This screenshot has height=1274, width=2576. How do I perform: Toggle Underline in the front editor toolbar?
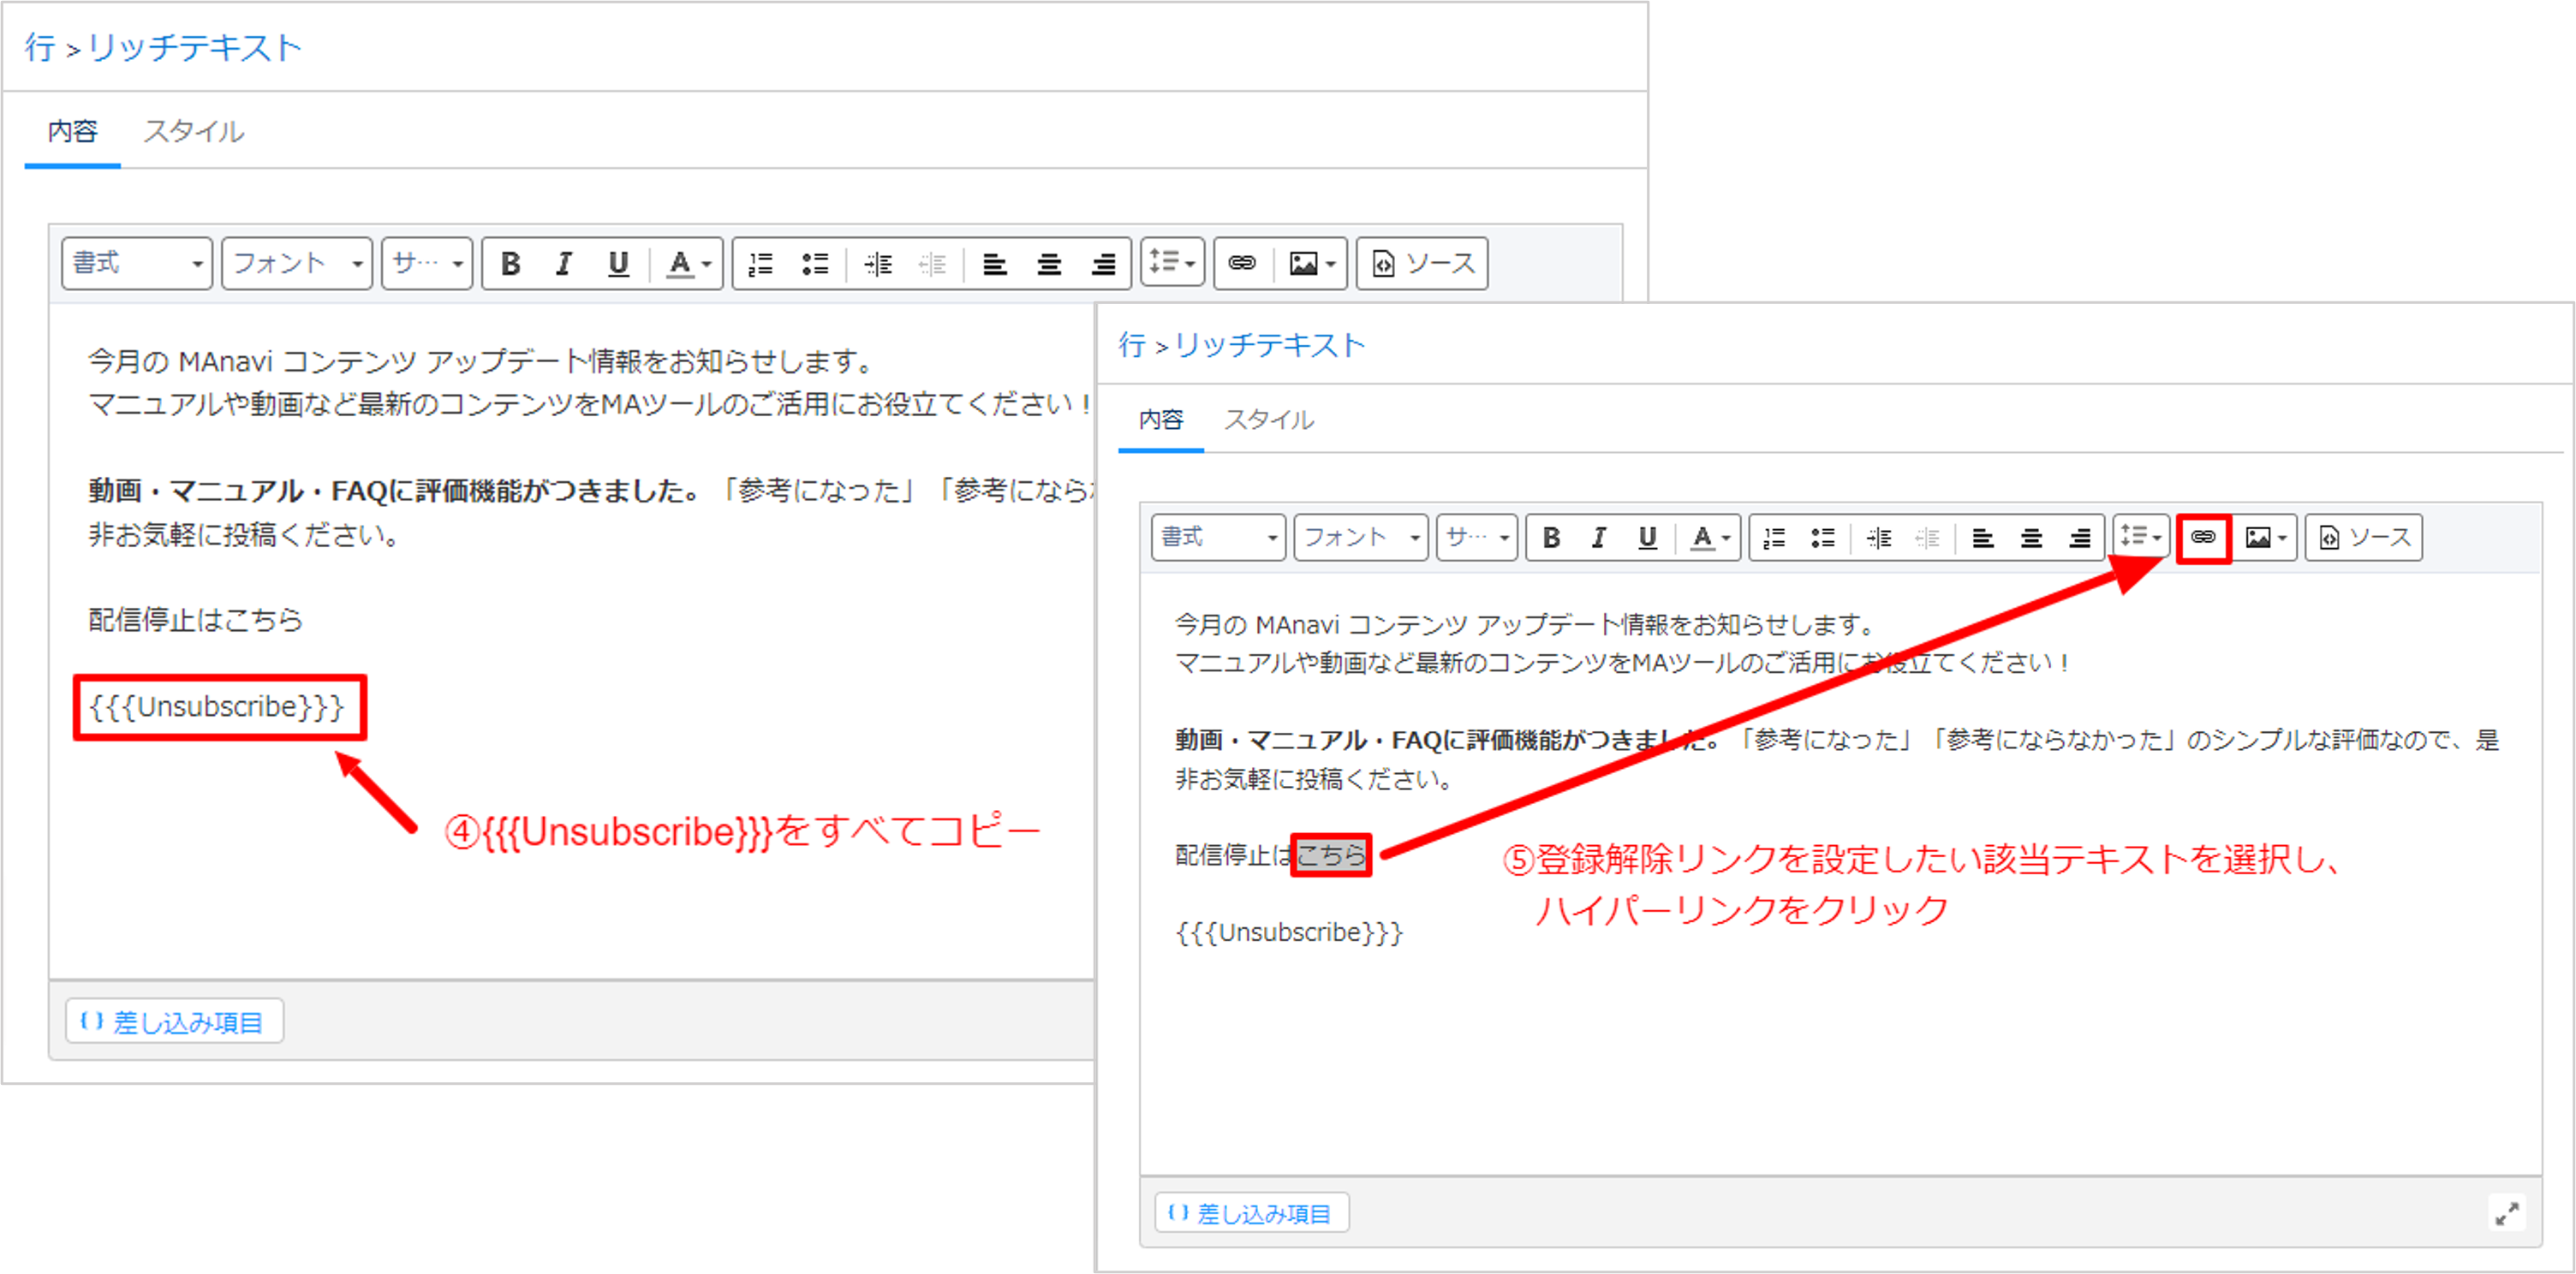click(x=1647, y=538)
